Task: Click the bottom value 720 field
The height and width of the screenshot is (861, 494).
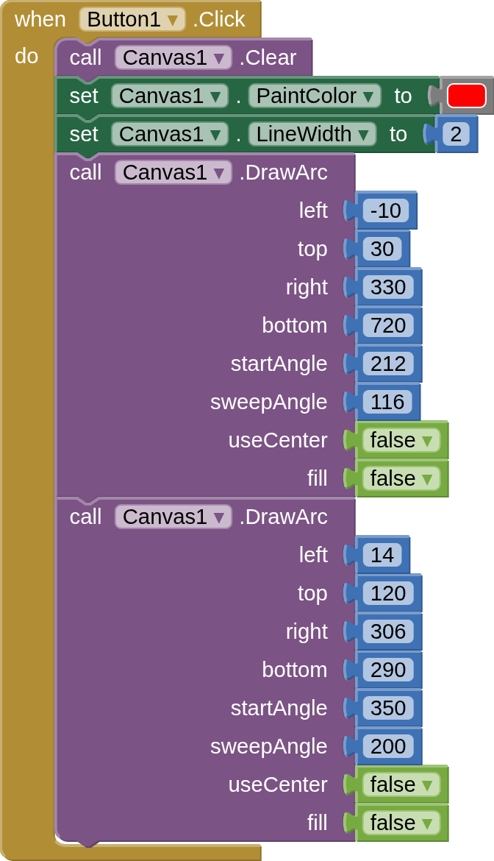Action: (x=388, y=325)
